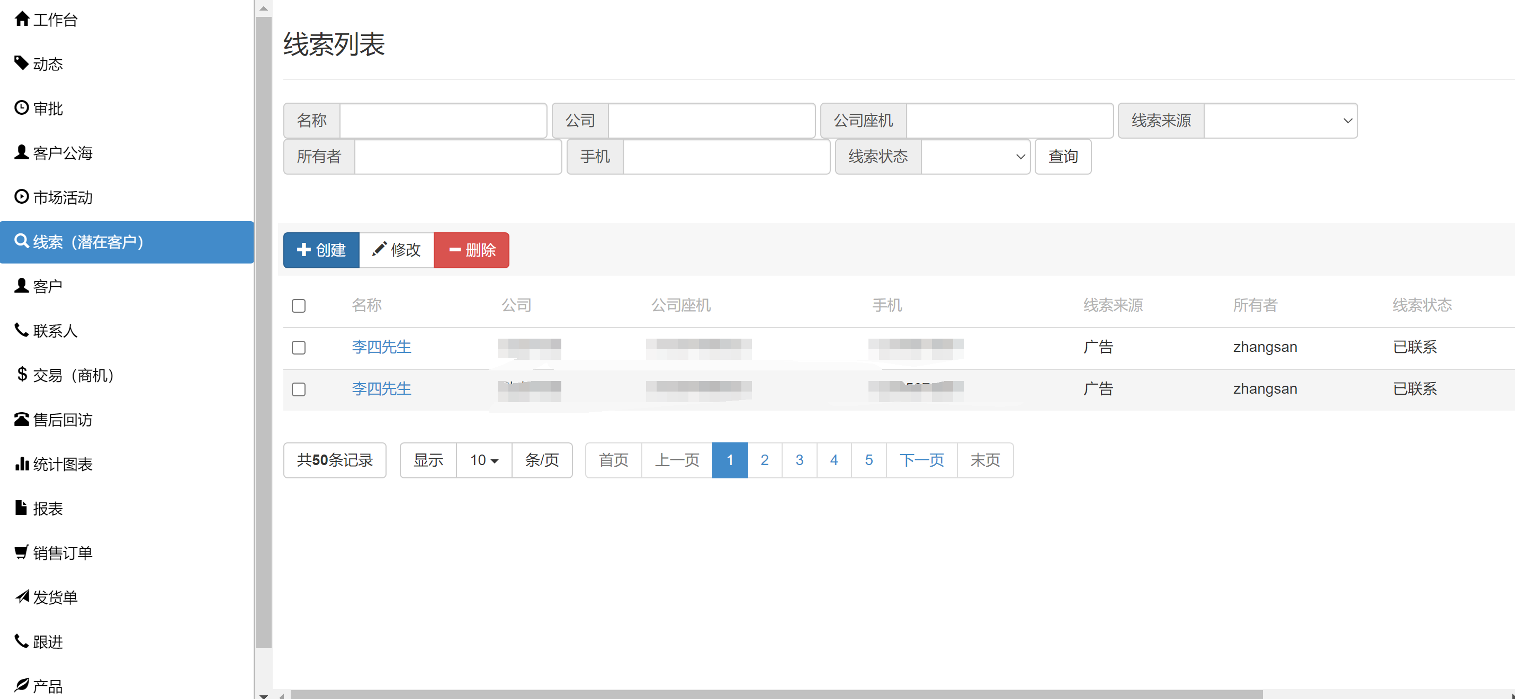Click the telephone icon beside 售后回访
This screenshot has height=699, width=1515.
(22, 419)
